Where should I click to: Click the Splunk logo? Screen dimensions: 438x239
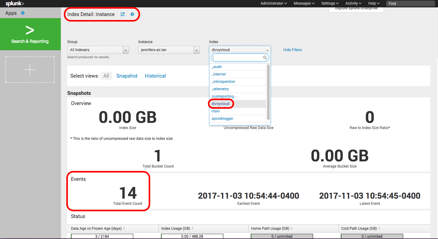coord(14,4)
